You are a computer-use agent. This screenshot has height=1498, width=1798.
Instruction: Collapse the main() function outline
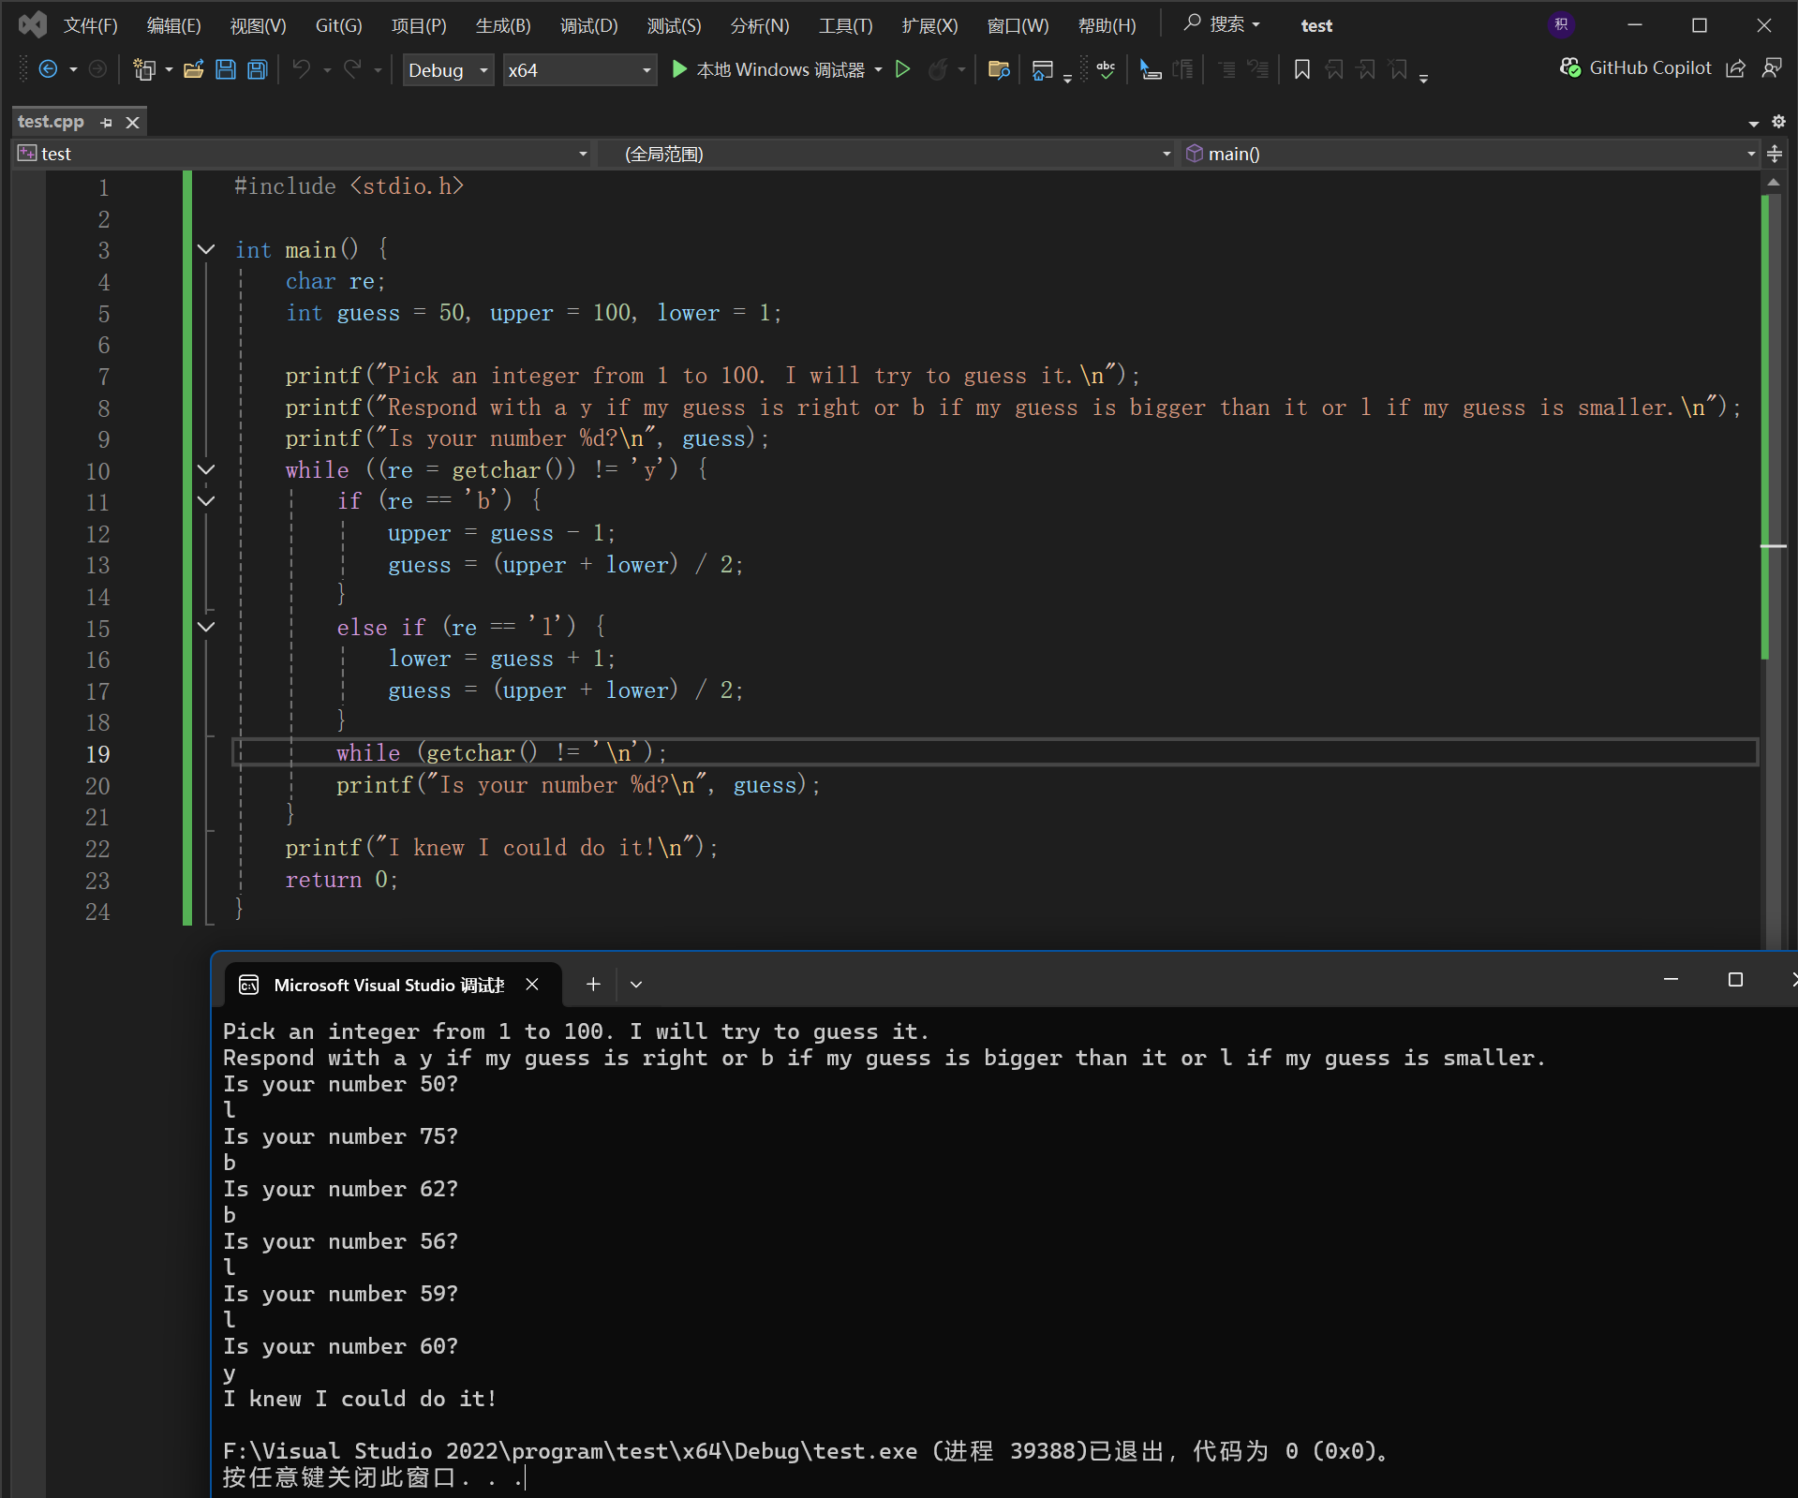pos(206,250)
